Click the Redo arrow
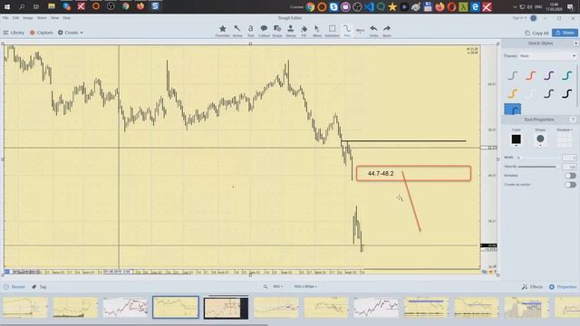The width and height of the screenshot is (580, 326). pyautogui.click(x=387, y=31)
